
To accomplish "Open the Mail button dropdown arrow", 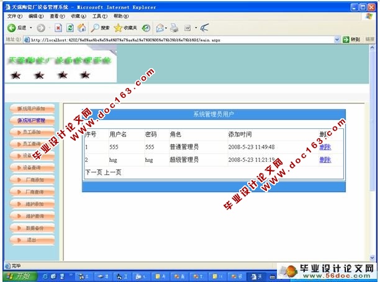I will (x=166, y=28).
